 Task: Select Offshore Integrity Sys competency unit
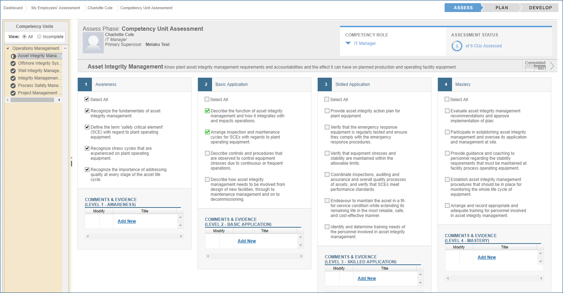[x=40, y=63]
